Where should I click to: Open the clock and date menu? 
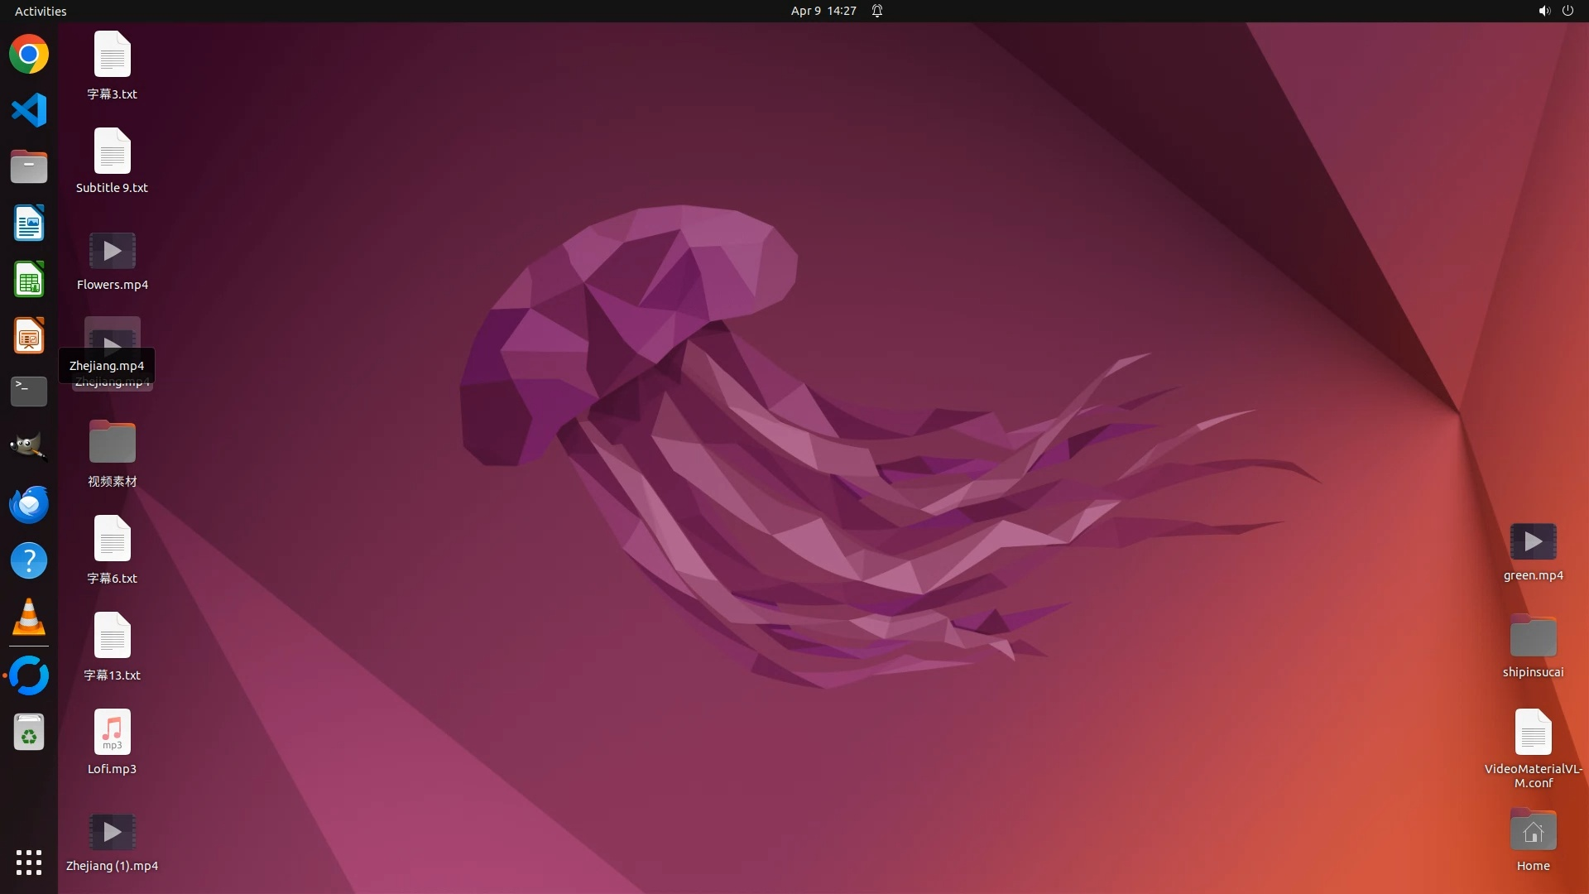823,11
